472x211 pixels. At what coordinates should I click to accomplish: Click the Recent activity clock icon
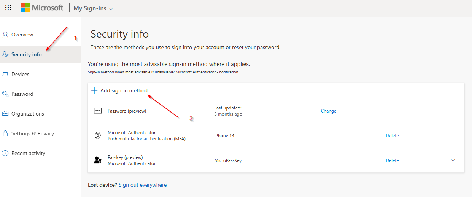(x=5, y=153)
